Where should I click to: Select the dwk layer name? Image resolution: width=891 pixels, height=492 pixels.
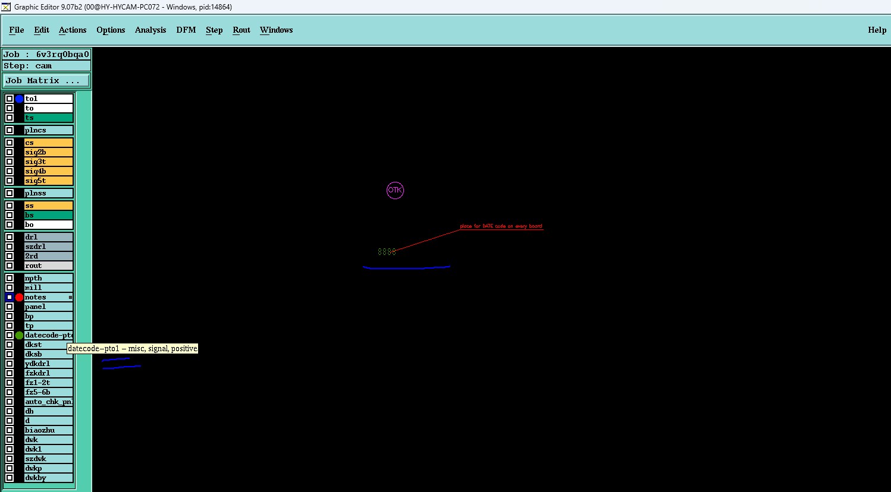pyautogui.click(x=49, y=440)
